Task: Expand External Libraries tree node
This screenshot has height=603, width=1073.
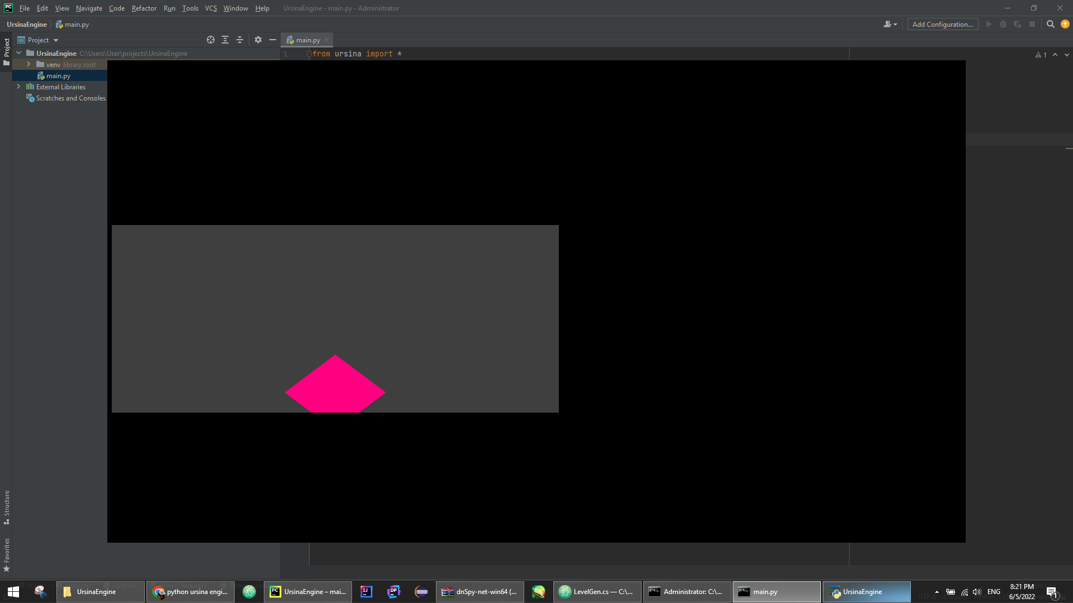Action: [19, 87]
